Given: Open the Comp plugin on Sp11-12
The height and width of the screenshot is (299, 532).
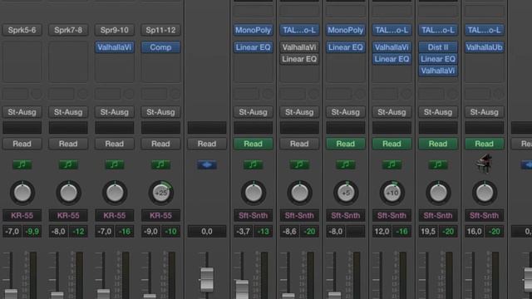Looking at the screenshot, I should coord(160,47).
